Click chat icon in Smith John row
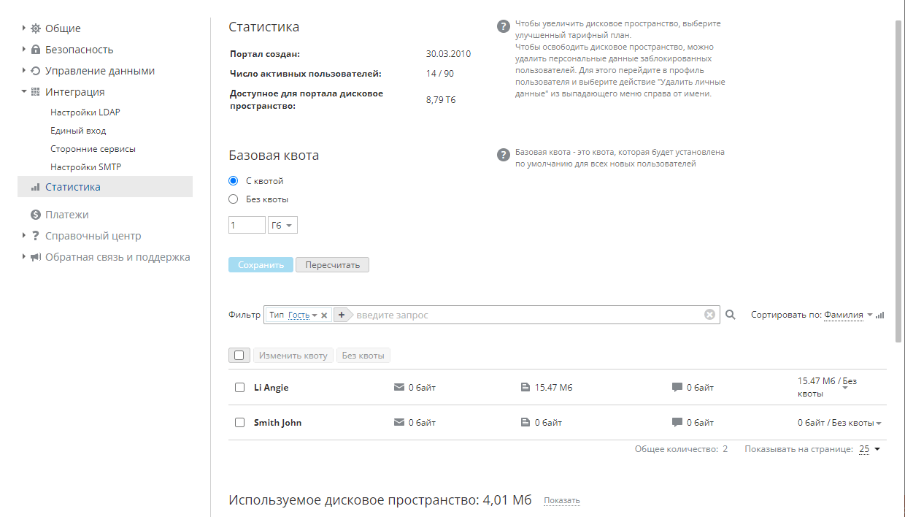The image size is (905, 517). click(x=677, y=423)
